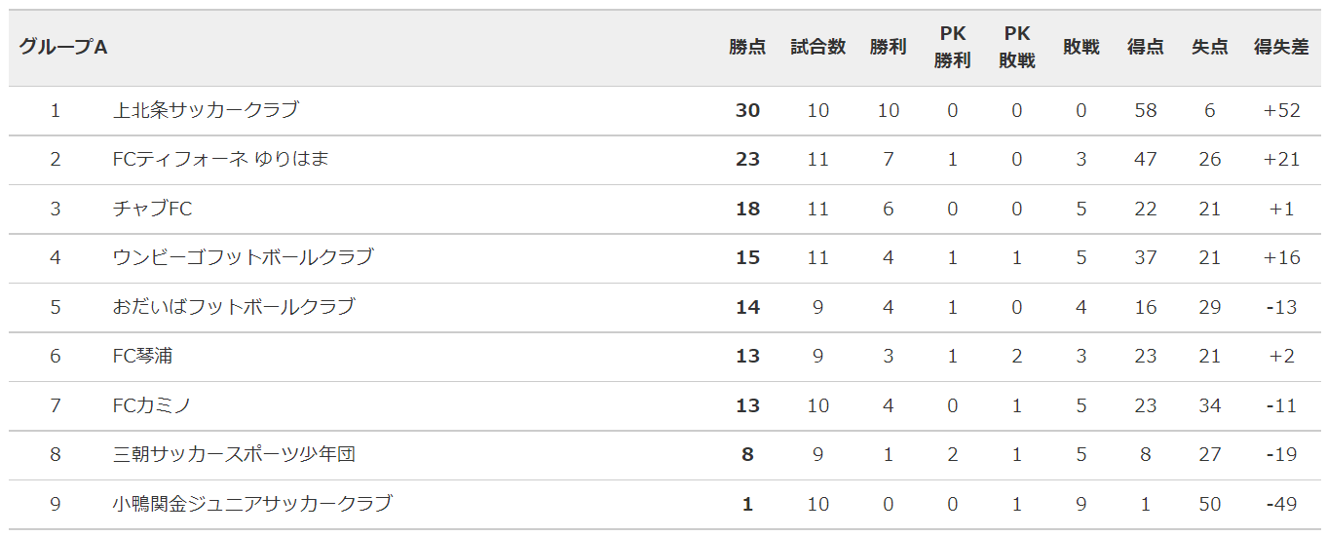The width and height of the screenshot is (1327, 536).
Task: Click the 30 points value for first place
Action: [747, 110]
